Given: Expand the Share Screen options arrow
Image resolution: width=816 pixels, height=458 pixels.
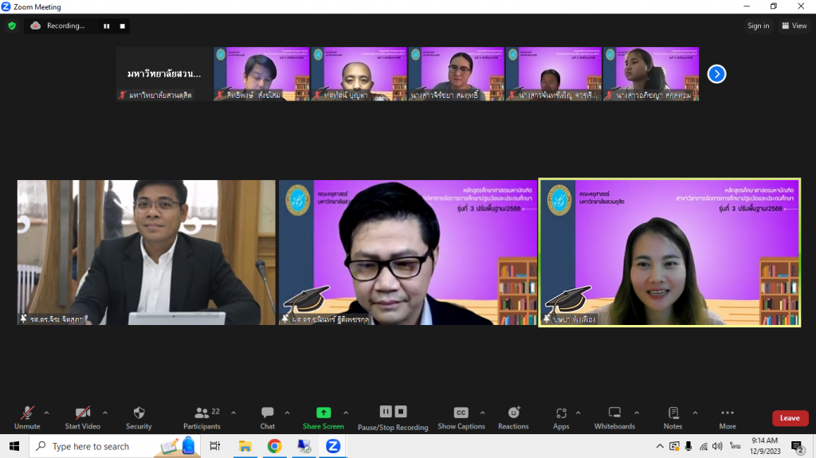Looking at the screenshot, I should click(x=346, y=413).
